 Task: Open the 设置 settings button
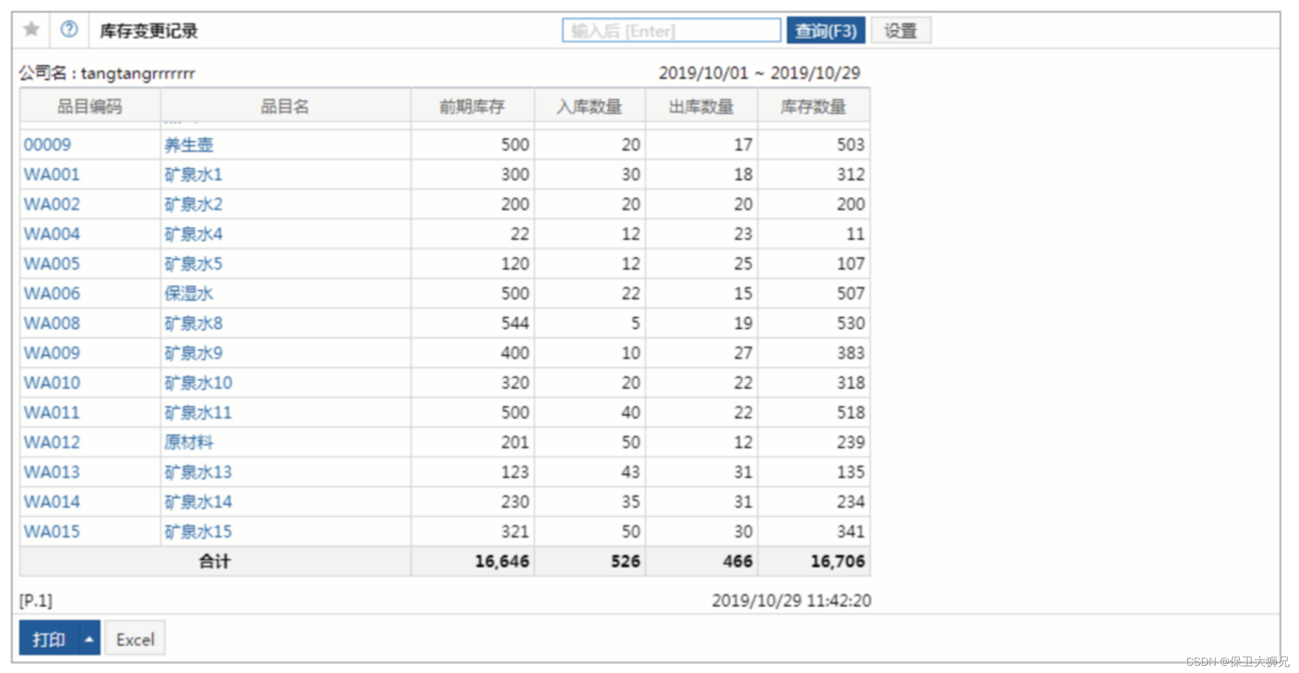[901, 31]
